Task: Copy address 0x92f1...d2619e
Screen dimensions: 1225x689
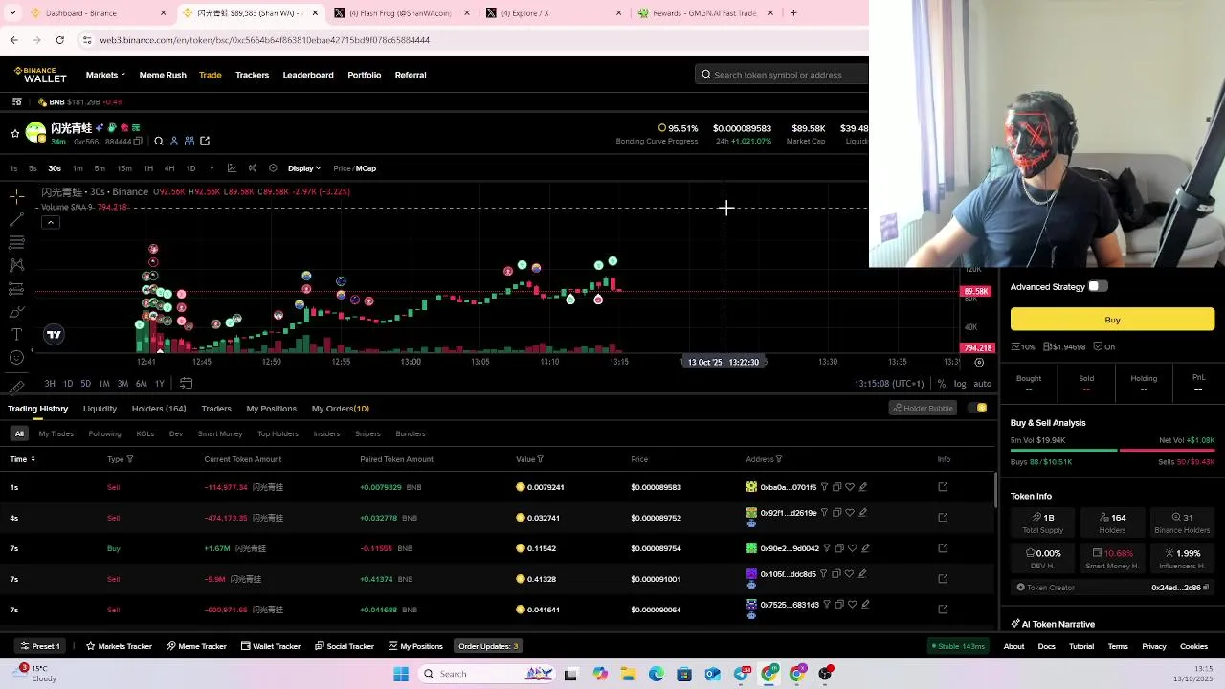Action: (x=836, y=513)
